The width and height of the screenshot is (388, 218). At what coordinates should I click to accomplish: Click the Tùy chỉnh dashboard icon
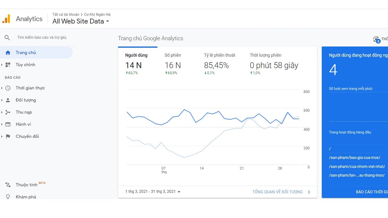coord(8,65)
